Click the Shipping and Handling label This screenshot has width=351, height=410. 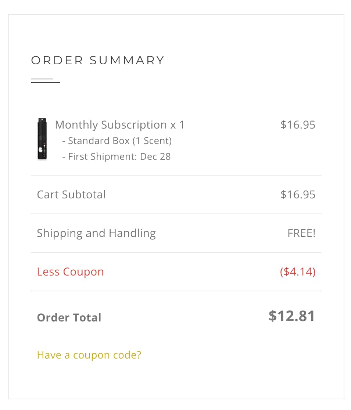96,233
